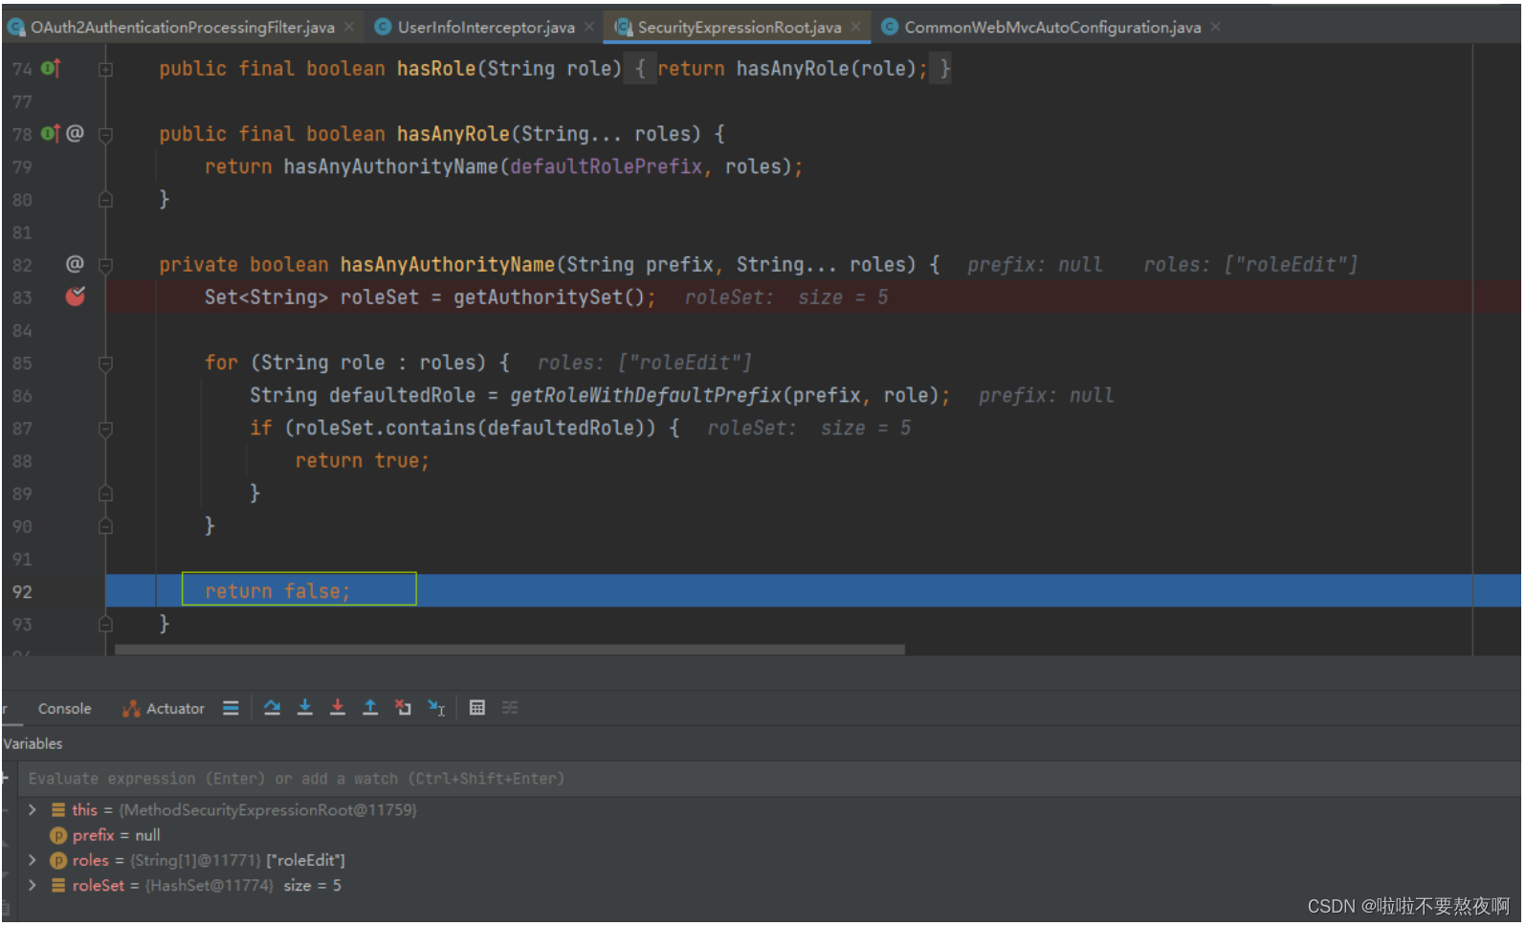1526x926 pixels.
Task: Select roleSet HashSet variable row text
Action: point(207,886)
